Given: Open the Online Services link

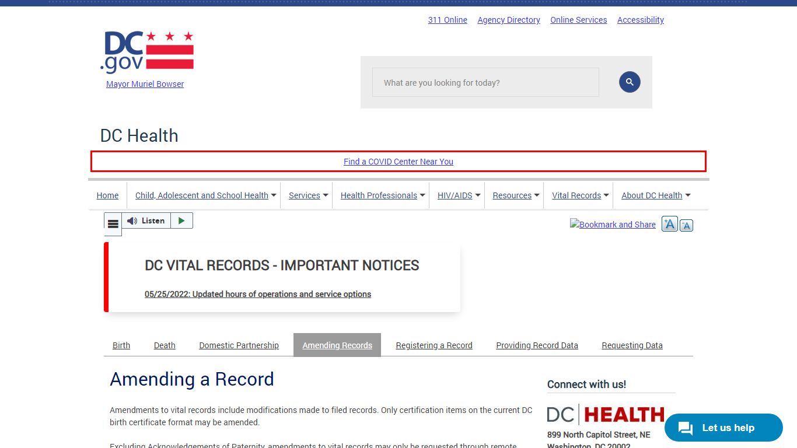Looking at the screenshot, I should [x=579, y=20].
